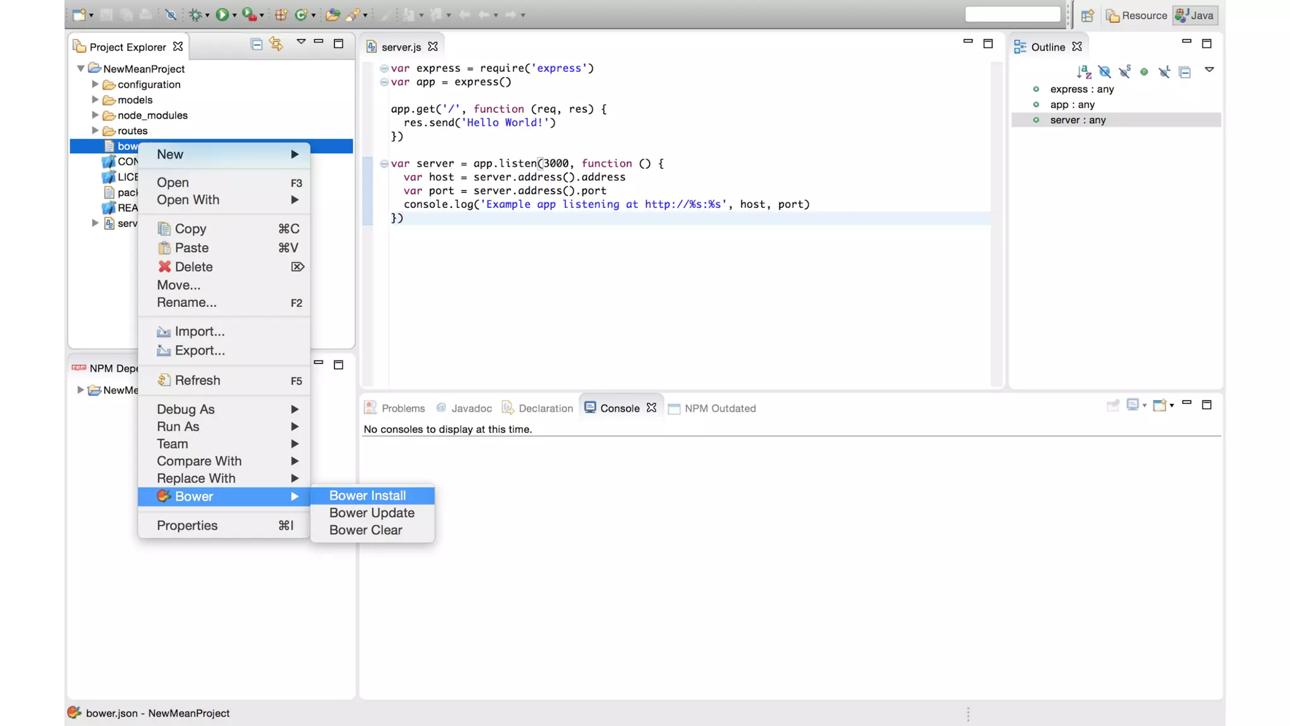
Task: Click the New Java Class icon
Action: 301,14
